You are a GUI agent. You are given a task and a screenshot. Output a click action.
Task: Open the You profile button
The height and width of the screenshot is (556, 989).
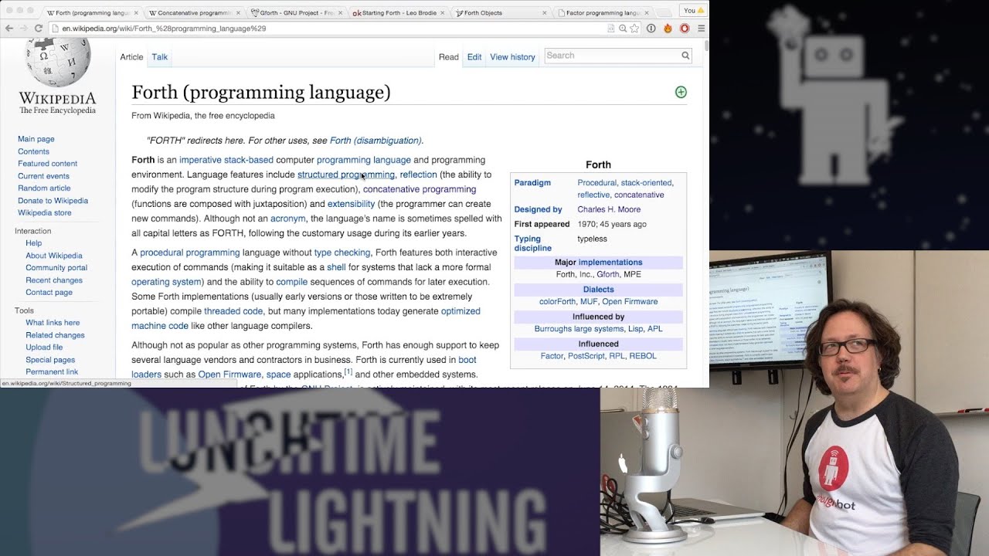pyautogui.click(x=693, y=10)
